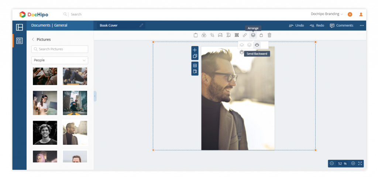Select the black and white smiling man thumbnail
This screenshot has height=179, width=378.
pos(45,133)
